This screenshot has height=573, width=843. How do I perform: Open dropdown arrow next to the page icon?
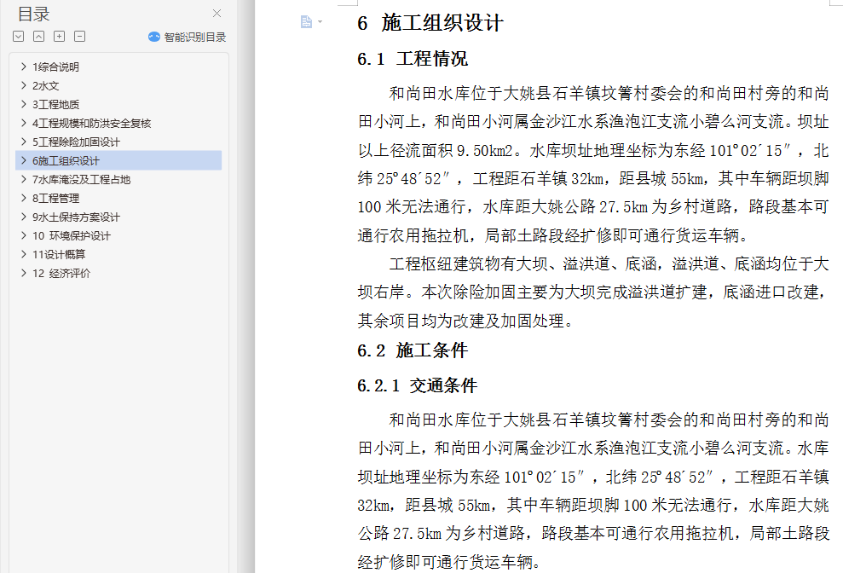click(320, 21)
